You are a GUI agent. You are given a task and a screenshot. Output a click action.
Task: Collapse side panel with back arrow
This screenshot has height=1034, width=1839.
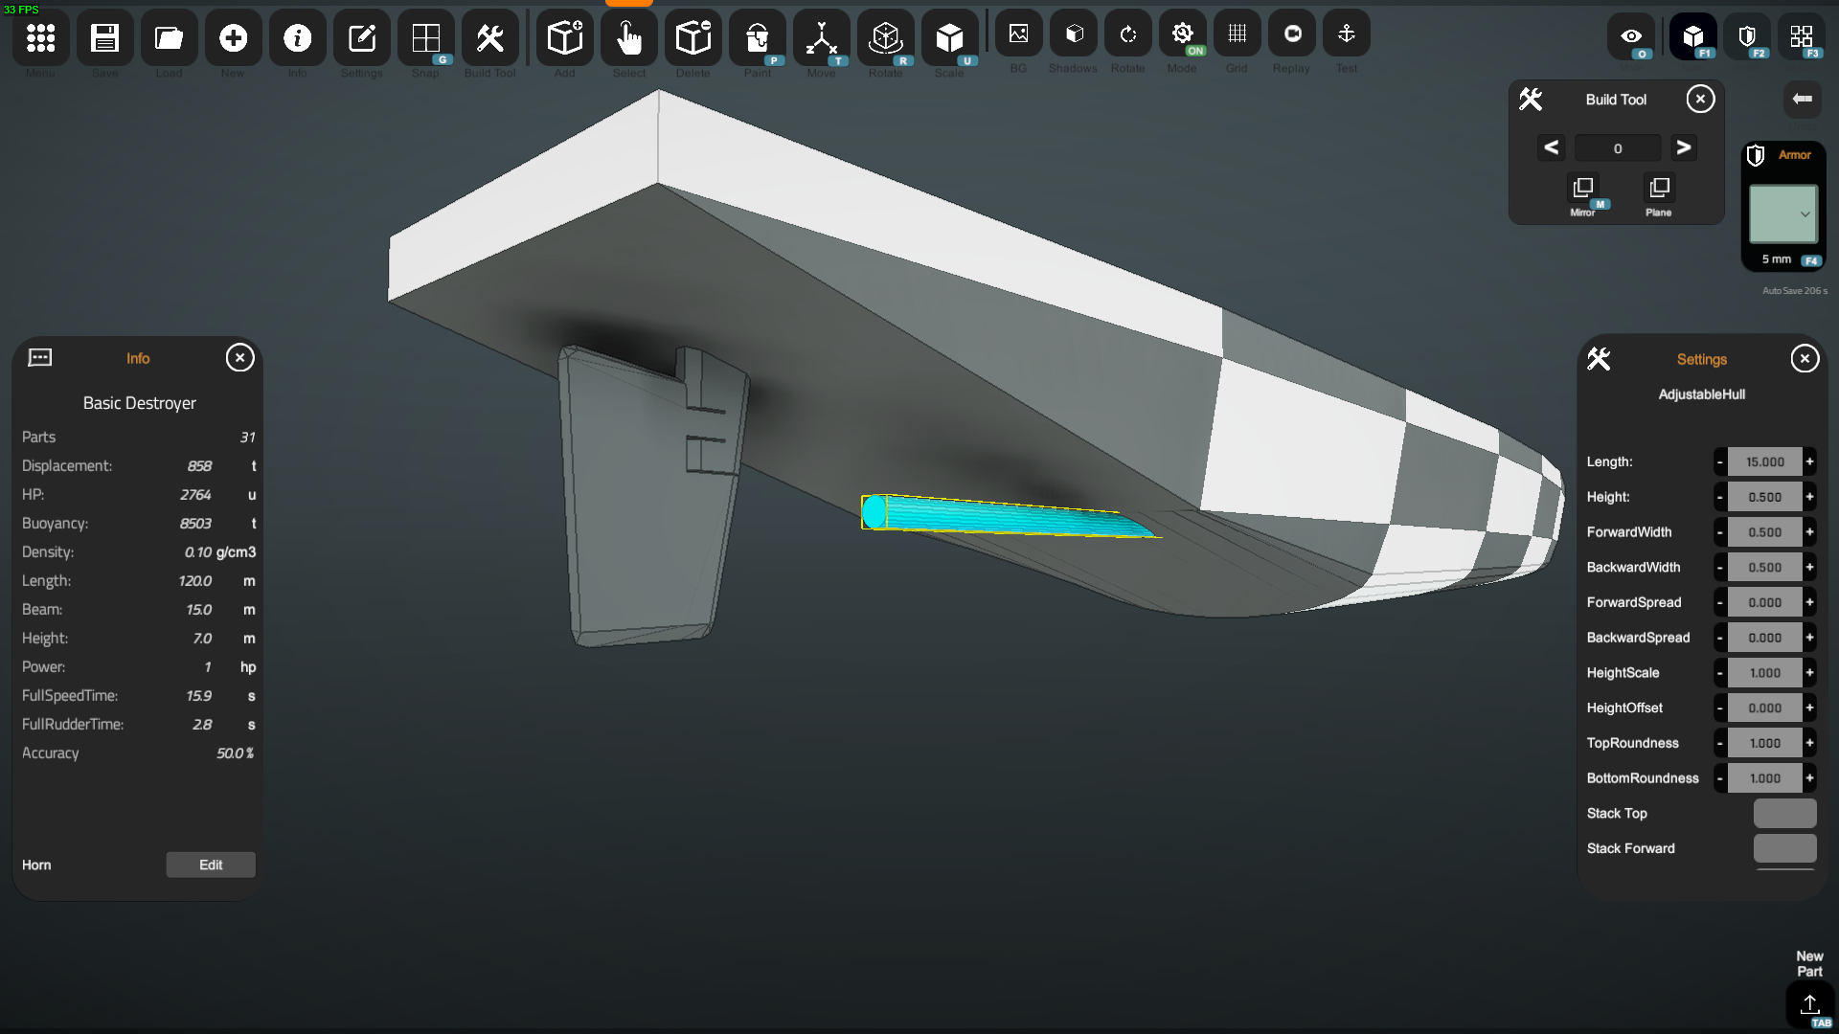click(x=1802, y=99)
